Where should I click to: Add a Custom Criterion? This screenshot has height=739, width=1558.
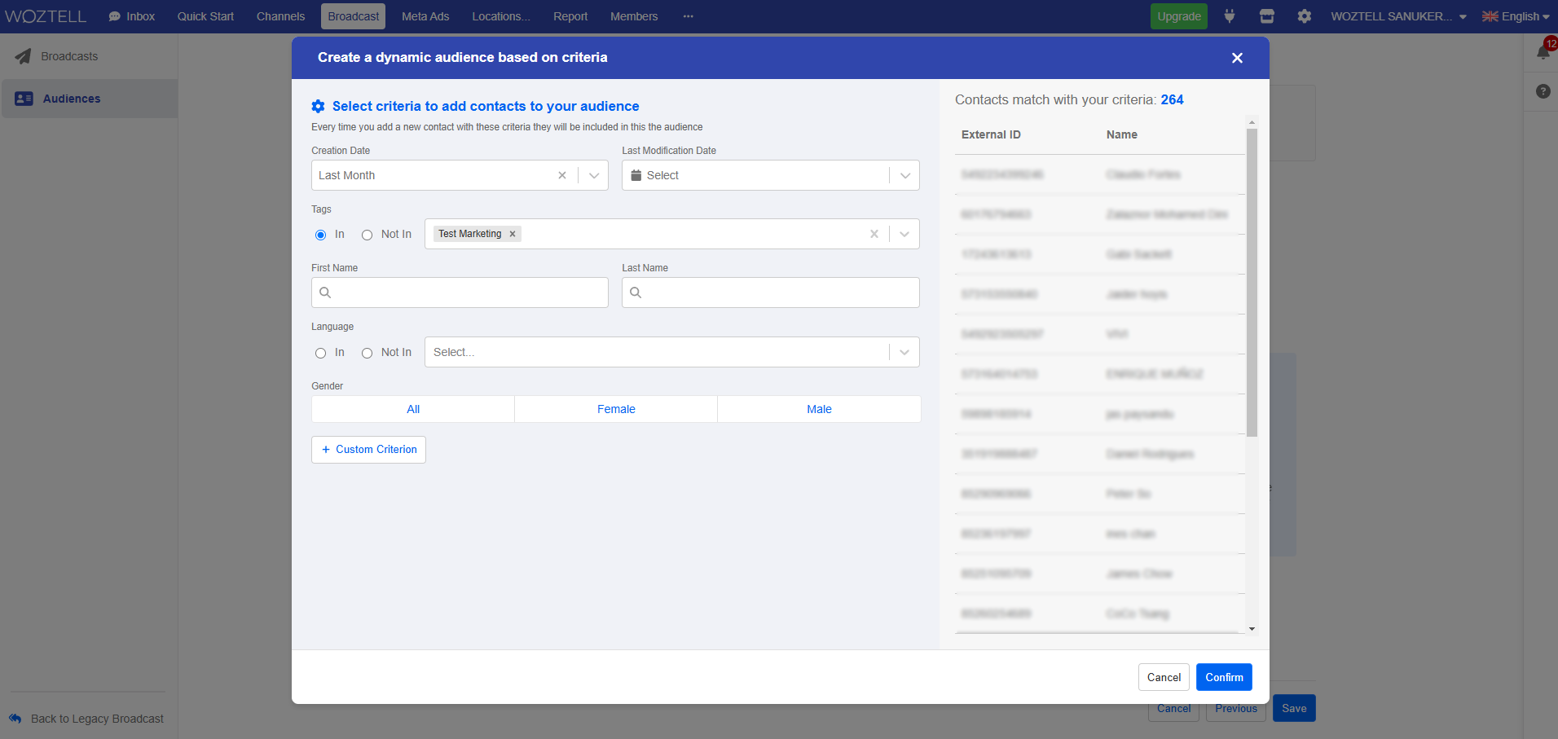click(368, 450)
